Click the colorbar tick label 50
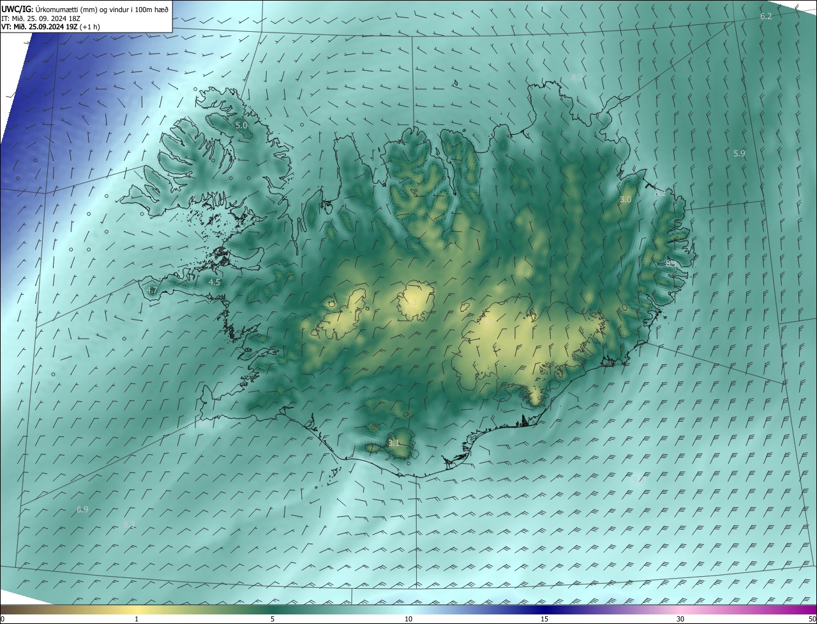Image resolution: width=817 pixels, height=624 pixels. 812,619
